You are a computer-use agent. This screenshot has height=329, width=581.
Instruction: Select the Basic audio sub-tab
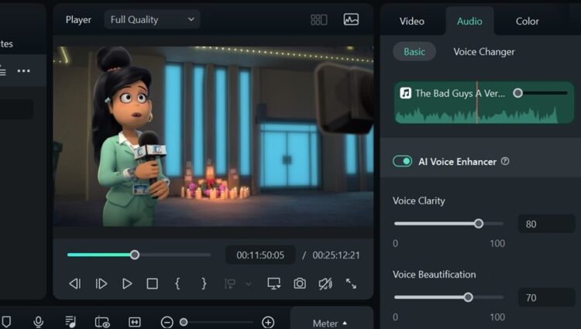(414, 51)
